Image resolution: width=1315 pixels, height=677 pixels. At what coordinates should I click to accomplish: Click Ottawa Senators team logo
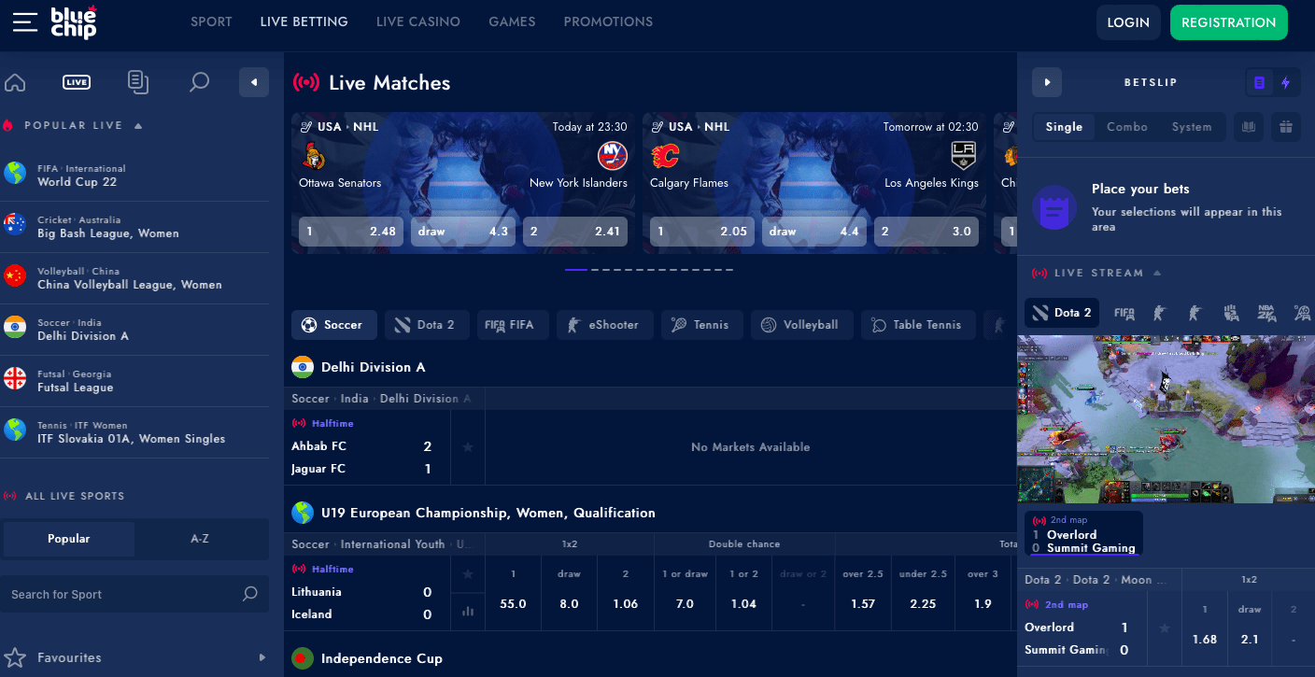tap(314, 155)
